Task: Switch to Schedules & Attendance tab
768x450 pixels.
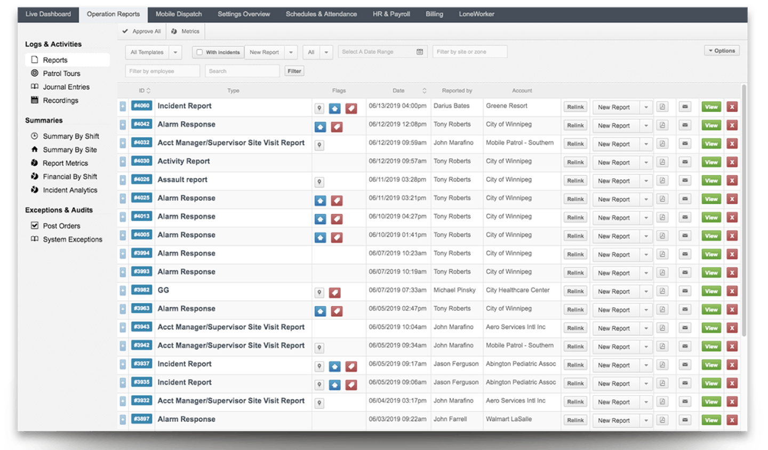Action: tap(321, 14)
